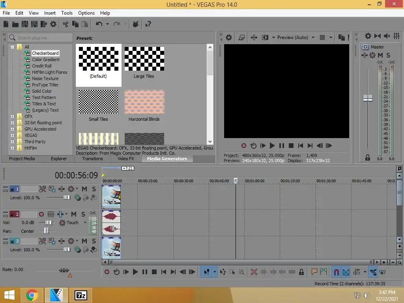Play the timeline from transport bar
This screenshot has width=404, height=303.
pos(135,272)
